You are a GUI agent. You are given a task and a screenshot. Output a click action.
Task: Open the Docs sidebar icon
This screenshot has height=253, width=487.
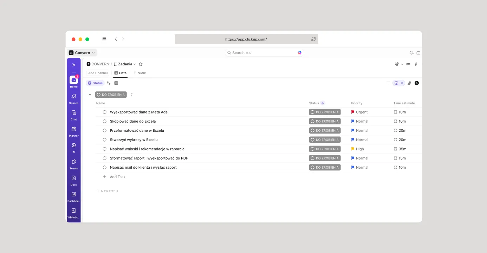(x=74, y=178)
